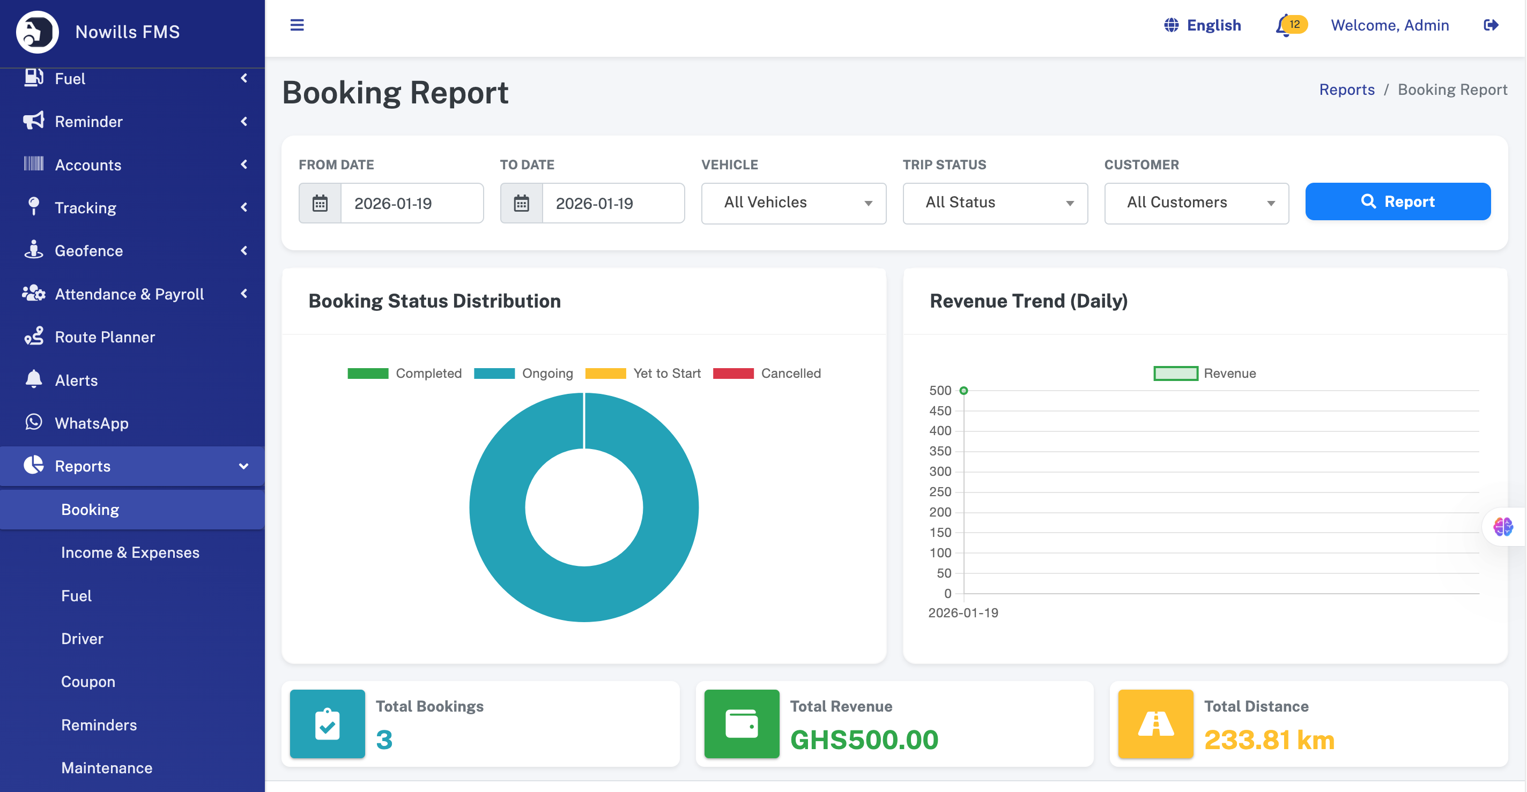
Task: Click the hamburger sidebar toggle icon
Action: point(297,25)
